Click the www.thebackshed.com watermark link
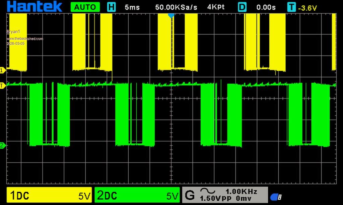This screenshot has width=343, height=205. point(25,39)
